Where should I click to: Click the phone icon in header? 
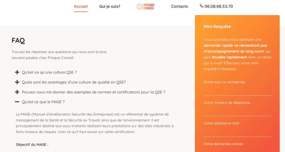coord(202,6)
